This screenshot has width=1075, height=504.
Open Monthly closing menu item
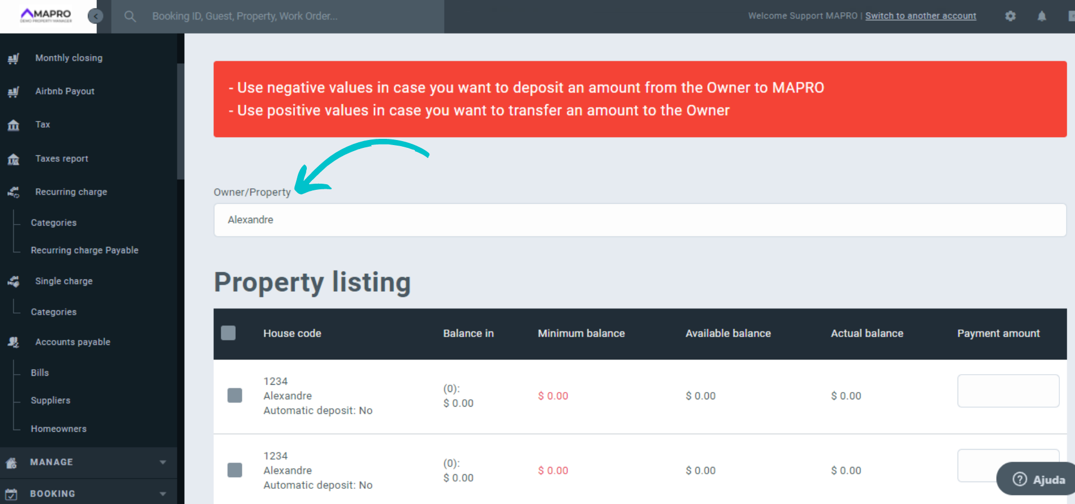69,58
